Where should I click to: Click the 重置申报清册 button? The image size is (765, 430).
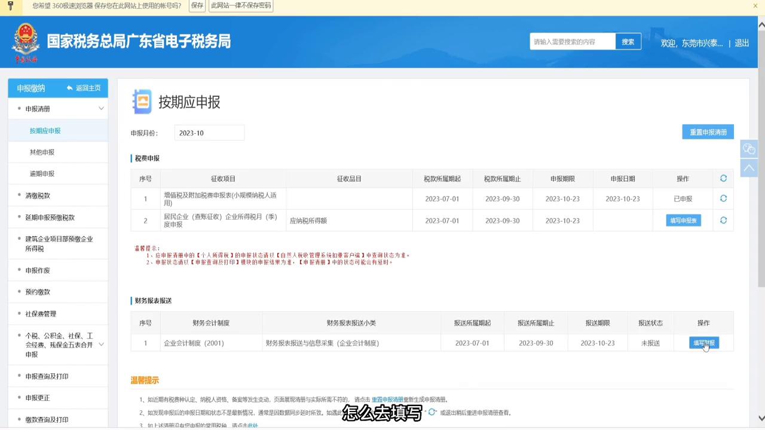[x=708, y=131]
